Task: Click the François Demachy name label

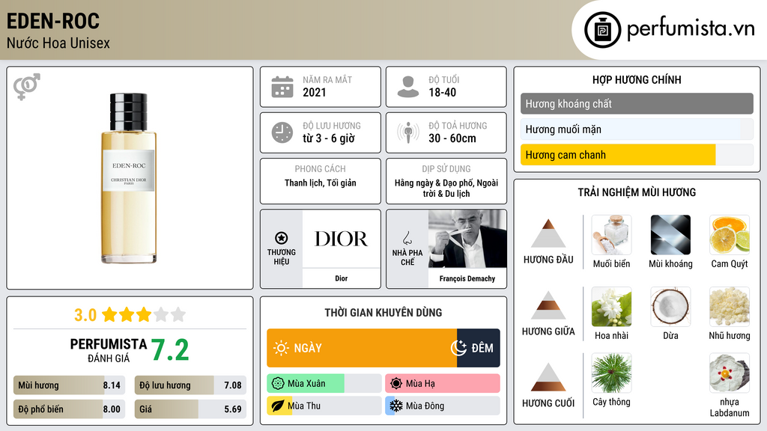Action: tap(467, 278)
